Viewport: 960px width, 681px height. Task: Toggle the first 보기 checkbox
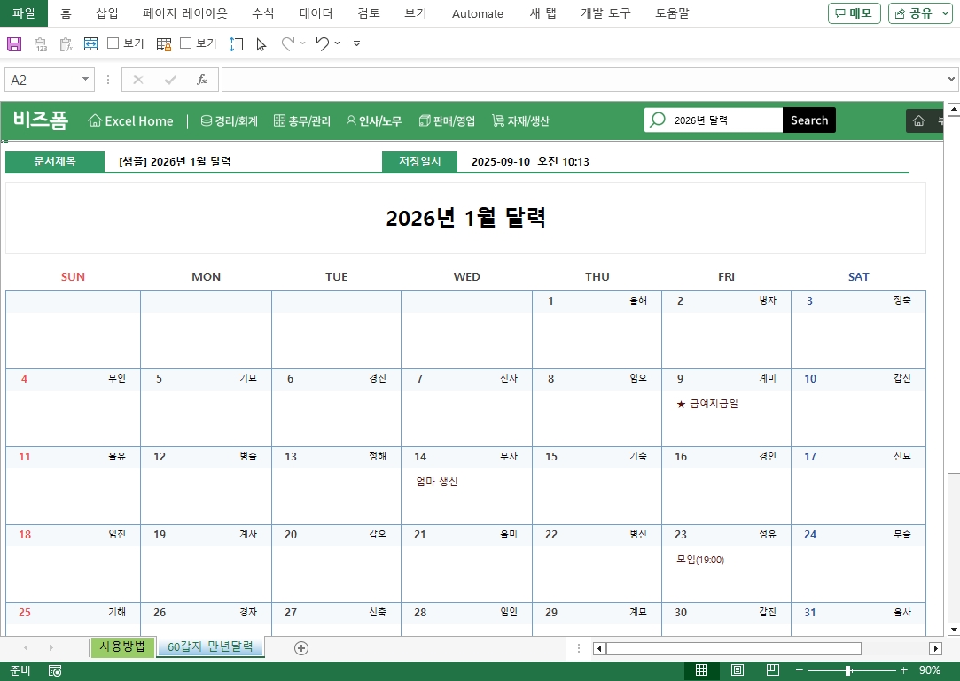(x=113, y=43)
